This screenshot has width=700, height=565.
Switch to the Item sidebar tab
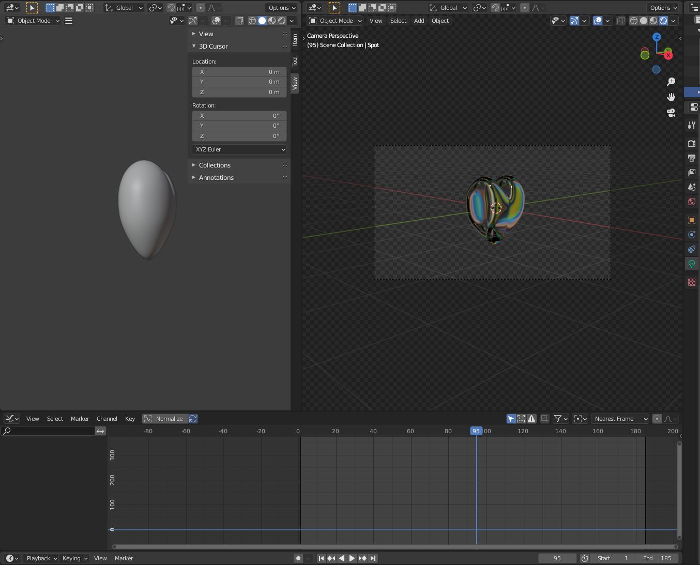click(295, 39)
